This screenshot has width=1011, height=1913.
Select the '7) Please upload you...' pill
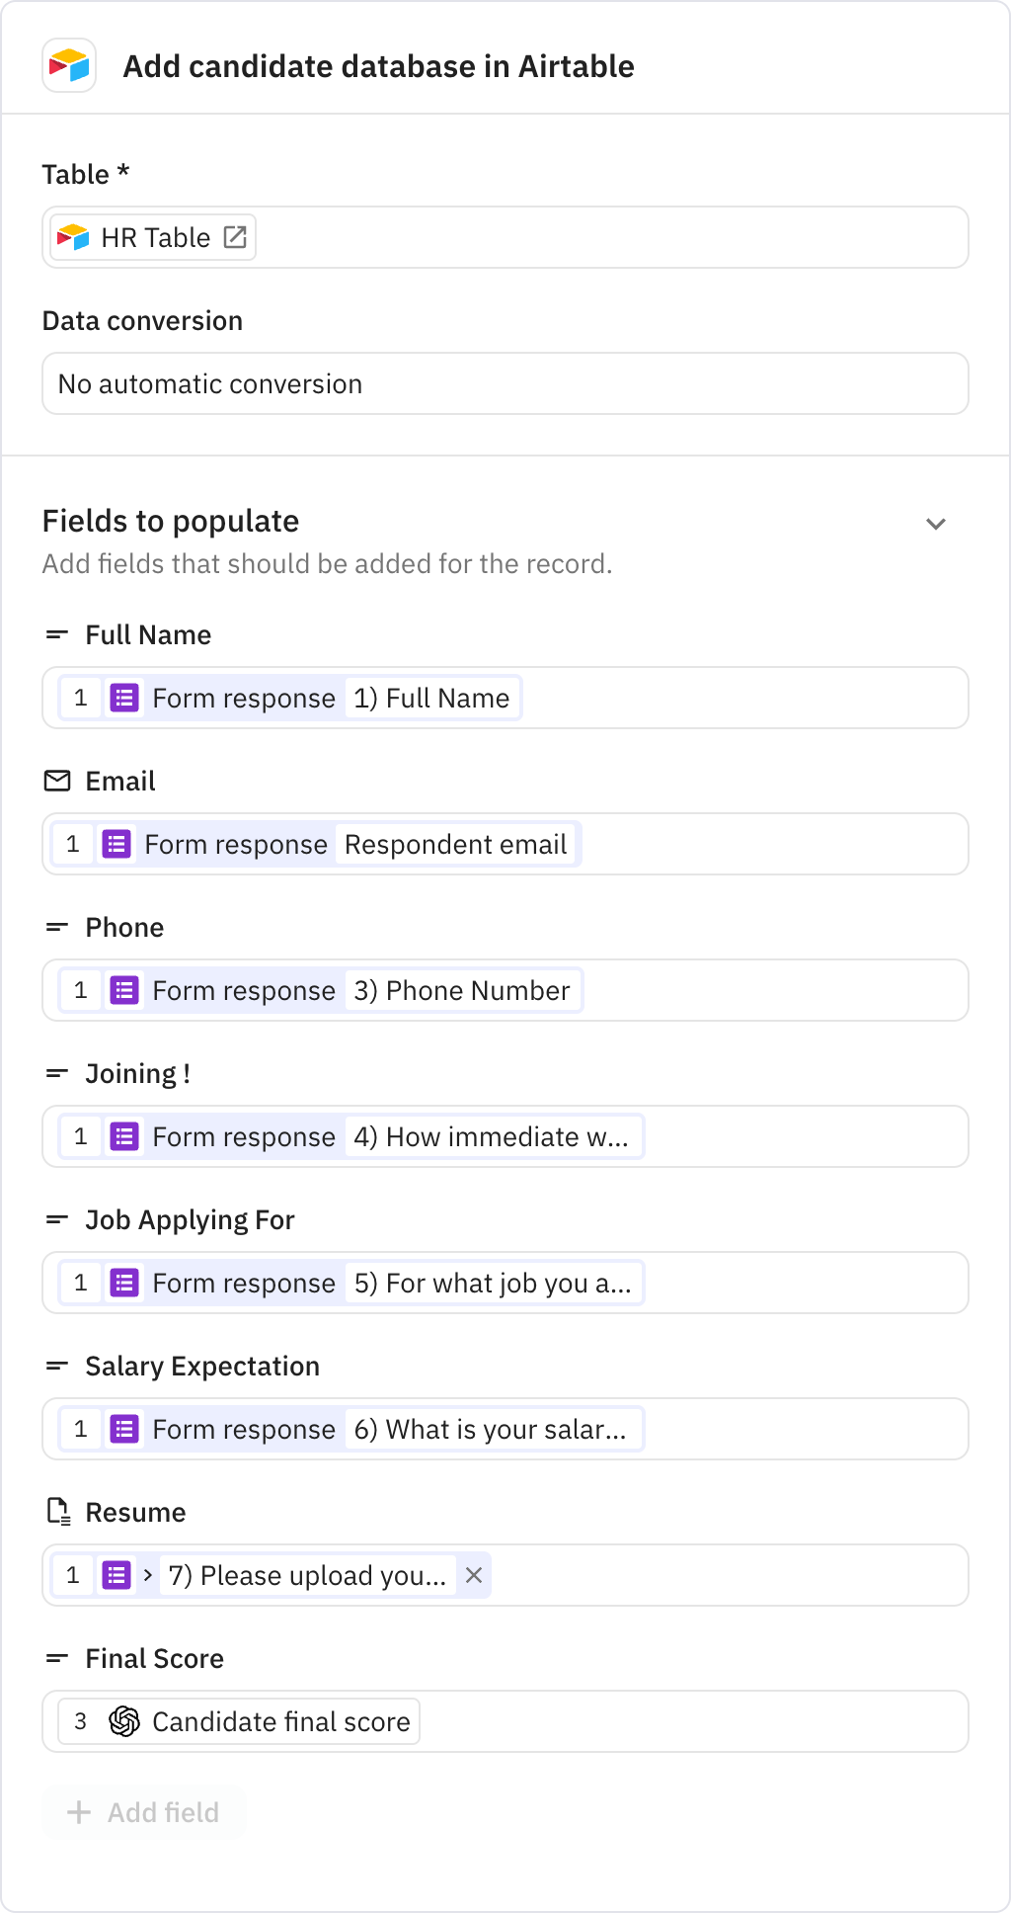[x=271, y=1575]
